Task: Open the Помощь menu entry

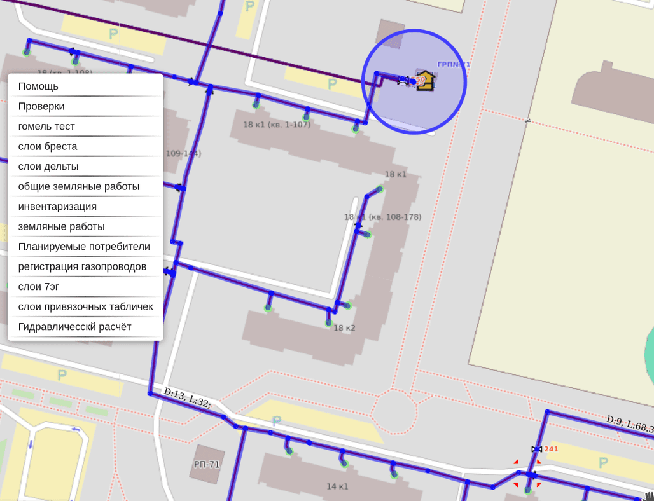Action: [x=38, y=86]
